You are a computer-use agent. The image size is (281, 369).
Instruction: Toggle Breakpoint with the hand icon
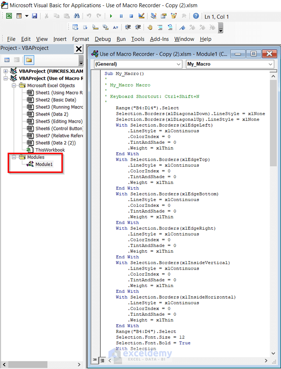150,27
